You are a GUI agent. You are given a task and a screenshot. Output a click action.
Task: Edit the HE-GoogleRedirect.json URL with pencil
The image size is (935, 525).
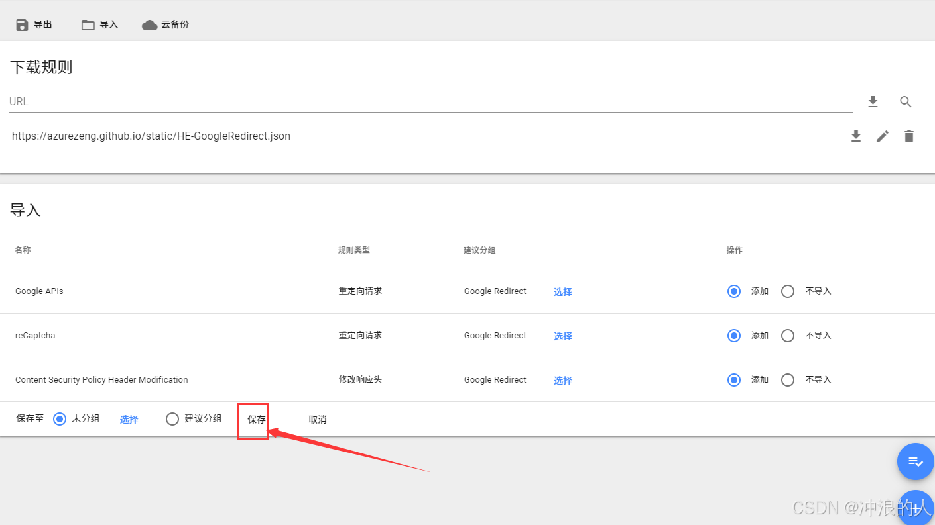883,136
